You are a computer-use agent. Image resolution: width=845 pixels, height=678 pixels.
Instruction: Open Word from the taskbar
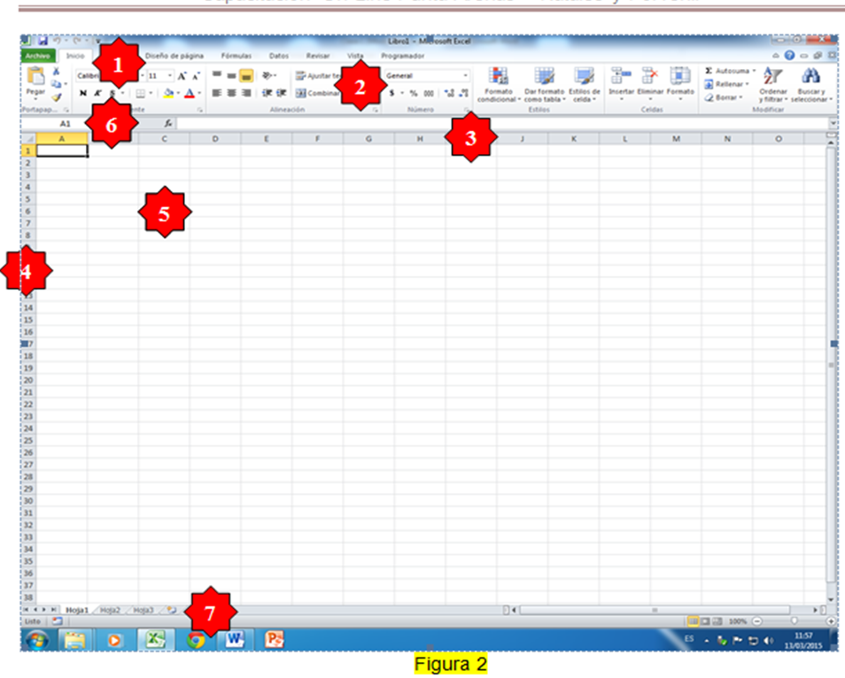pyautogui.click(x=235, y=640)
